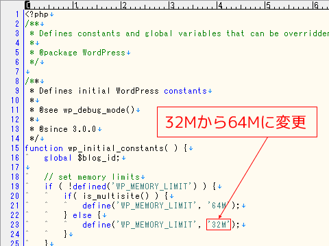Click the 'else' keyword on line 22
Image resolution: width=329 pixels, height=246 pixels.
click(x=82, y=215)
